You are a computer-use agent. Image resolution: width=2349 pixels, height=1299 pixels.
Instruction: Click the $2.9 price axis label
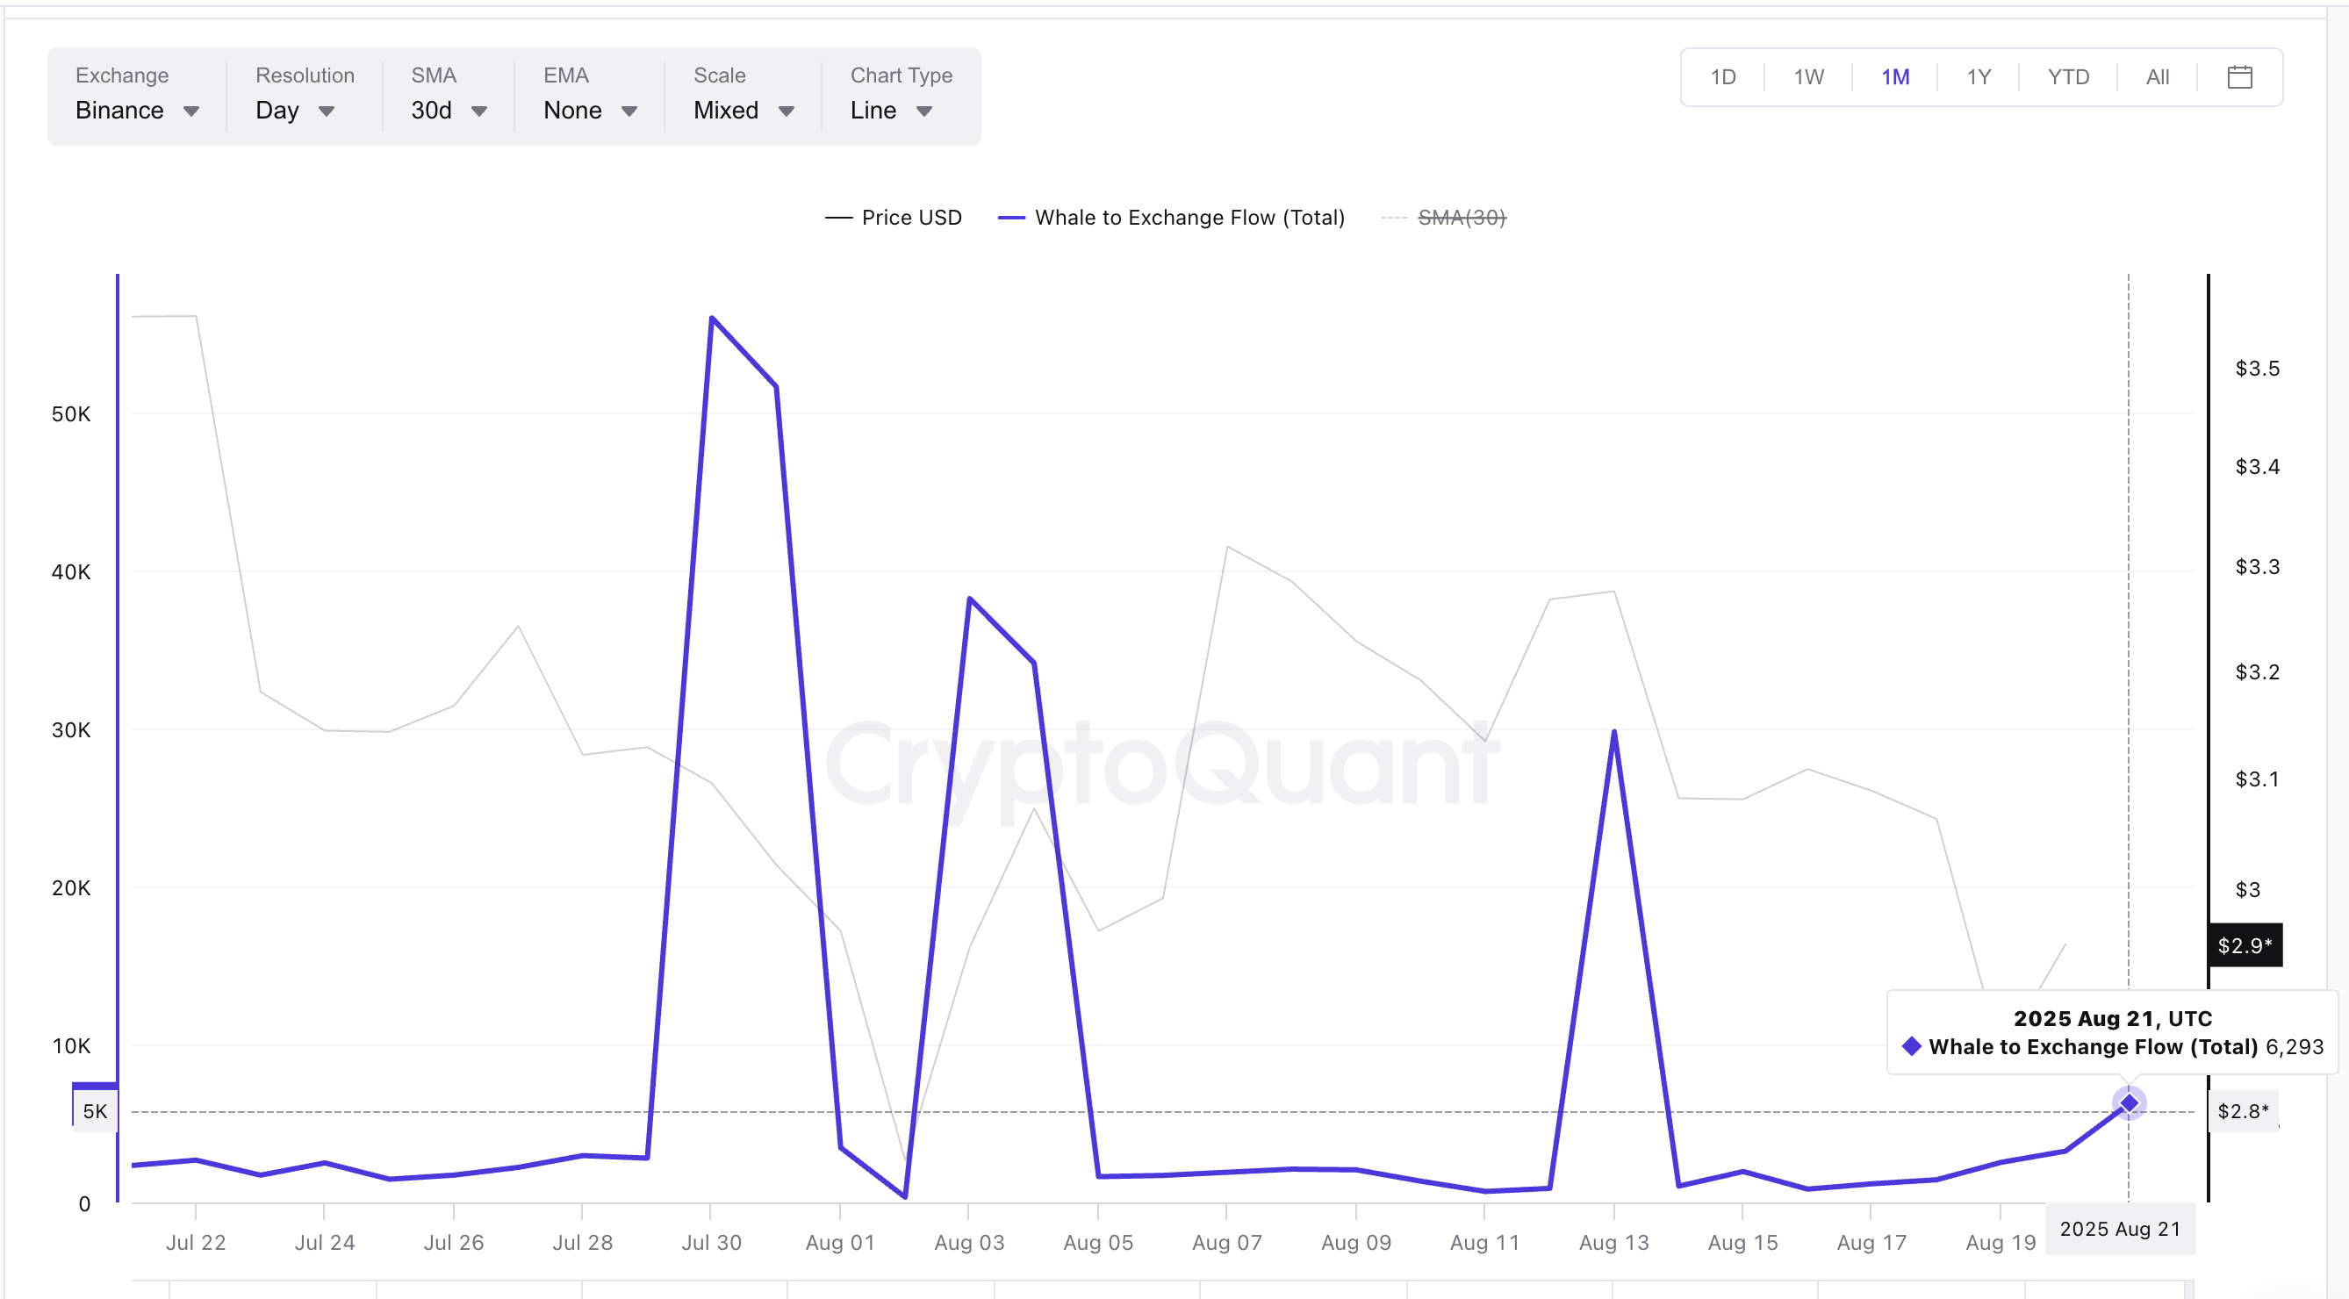click(2245, 945)
